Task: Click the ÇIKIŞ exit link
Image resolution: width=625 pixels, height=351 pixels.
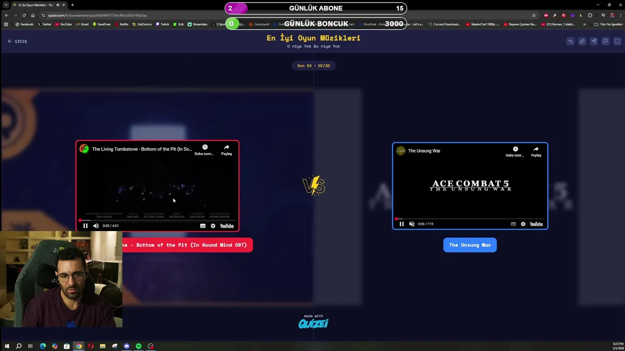Action: pyautogui.click(x=17, y=41)
